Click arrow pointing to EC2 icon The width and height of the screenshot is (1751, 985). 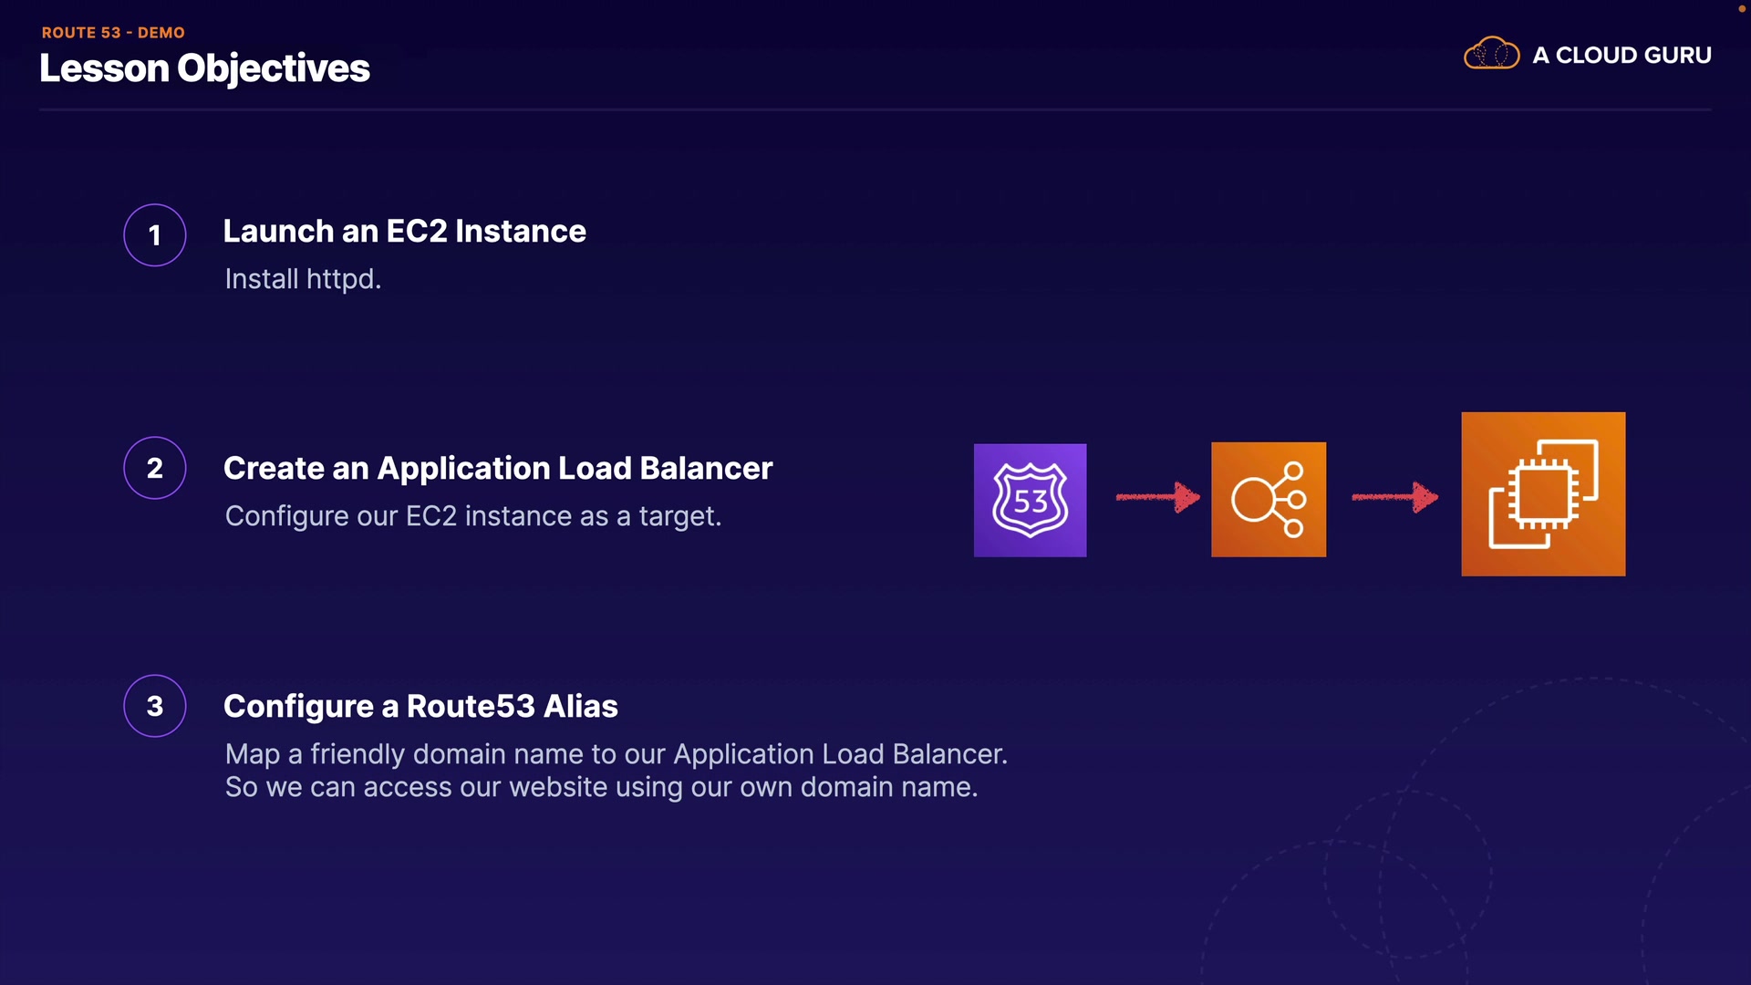(1394, 497)
